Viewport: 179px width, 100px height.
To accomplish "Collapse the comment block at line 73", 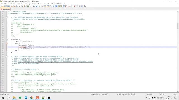I will point(7,17).
